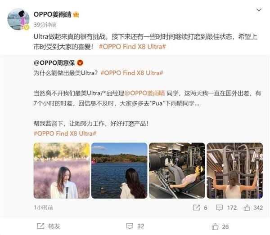Open OPPO姜雨晴 profile avatar
Viewport: 270px width, 235px height.
coord(18,19)
